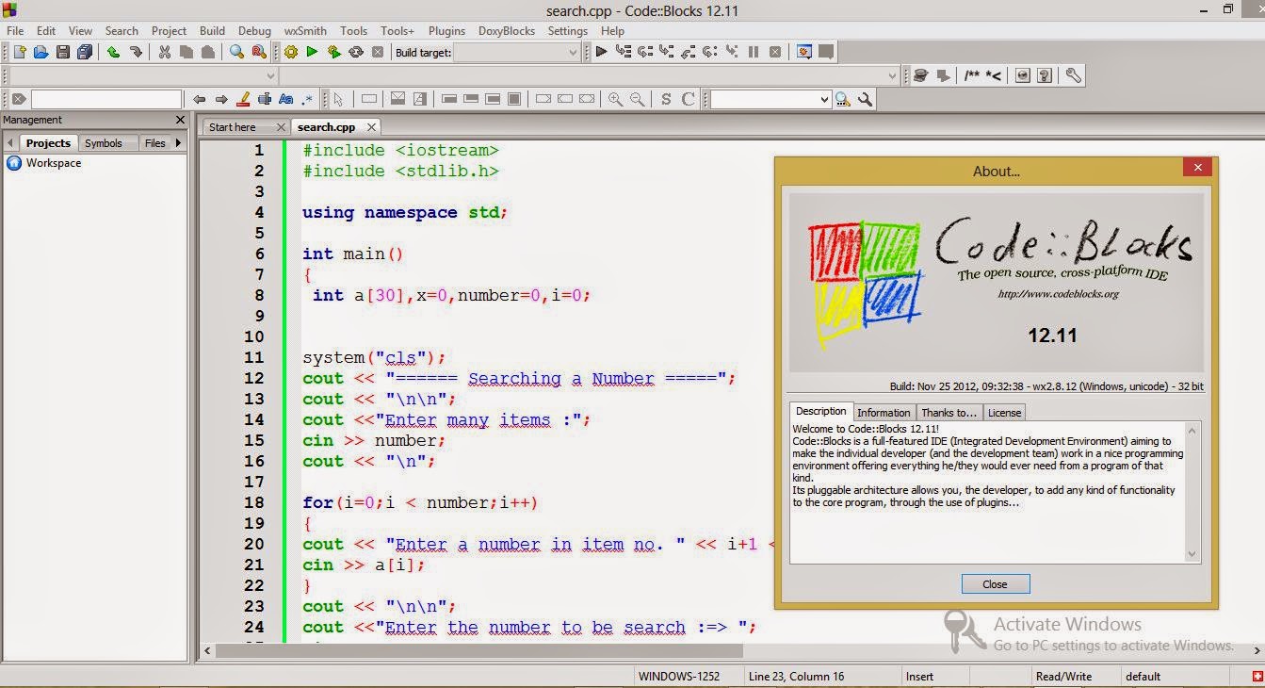Open the DoxyBlocks menu
Screen dimensions: 1265x688
[507, 31]
